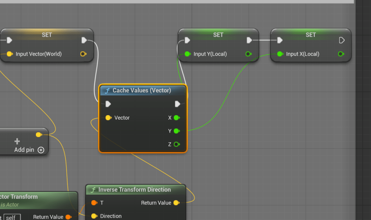This screenshot has height=220, width=371.
Task: Click the green X output pin
Action: coord(176,118)
